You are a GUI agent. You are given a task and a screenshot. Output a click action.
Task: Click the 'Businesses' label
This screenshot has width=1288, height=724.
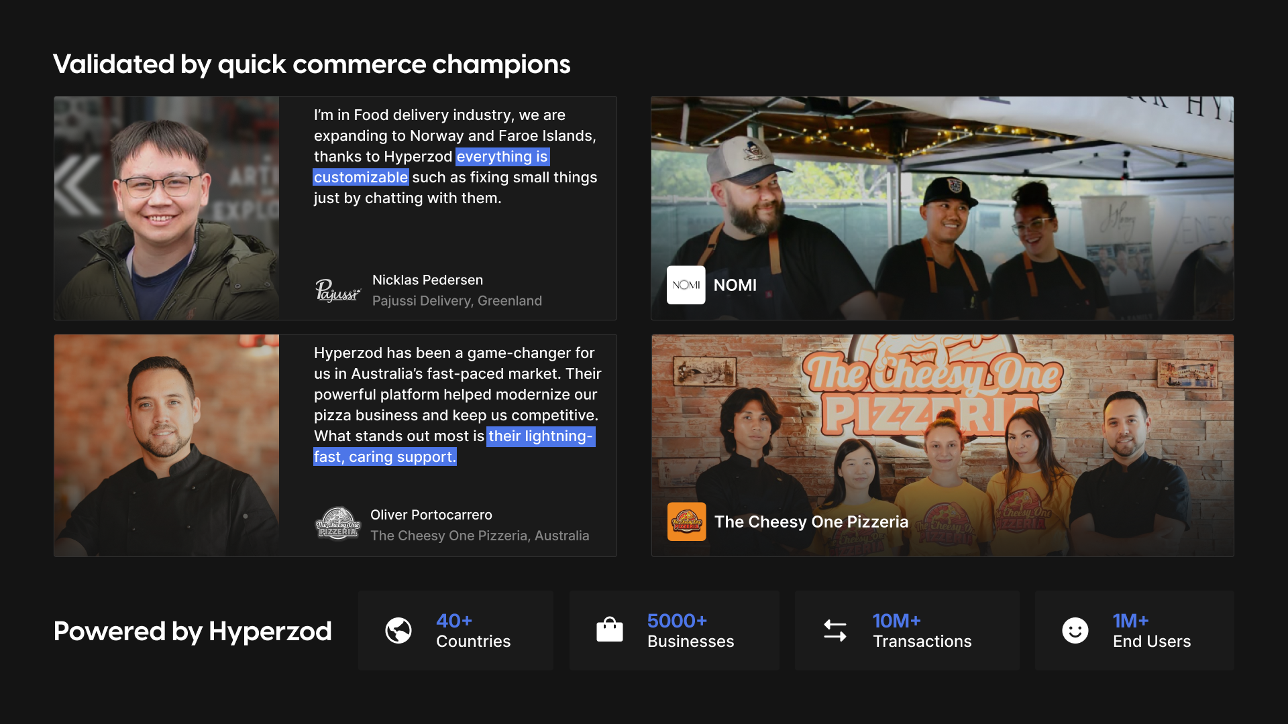point(691,641)
